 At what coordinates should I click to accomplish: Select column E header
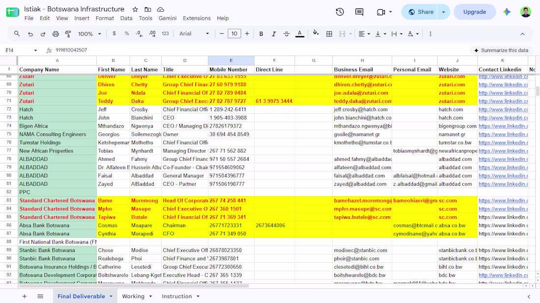pos(231,60)
